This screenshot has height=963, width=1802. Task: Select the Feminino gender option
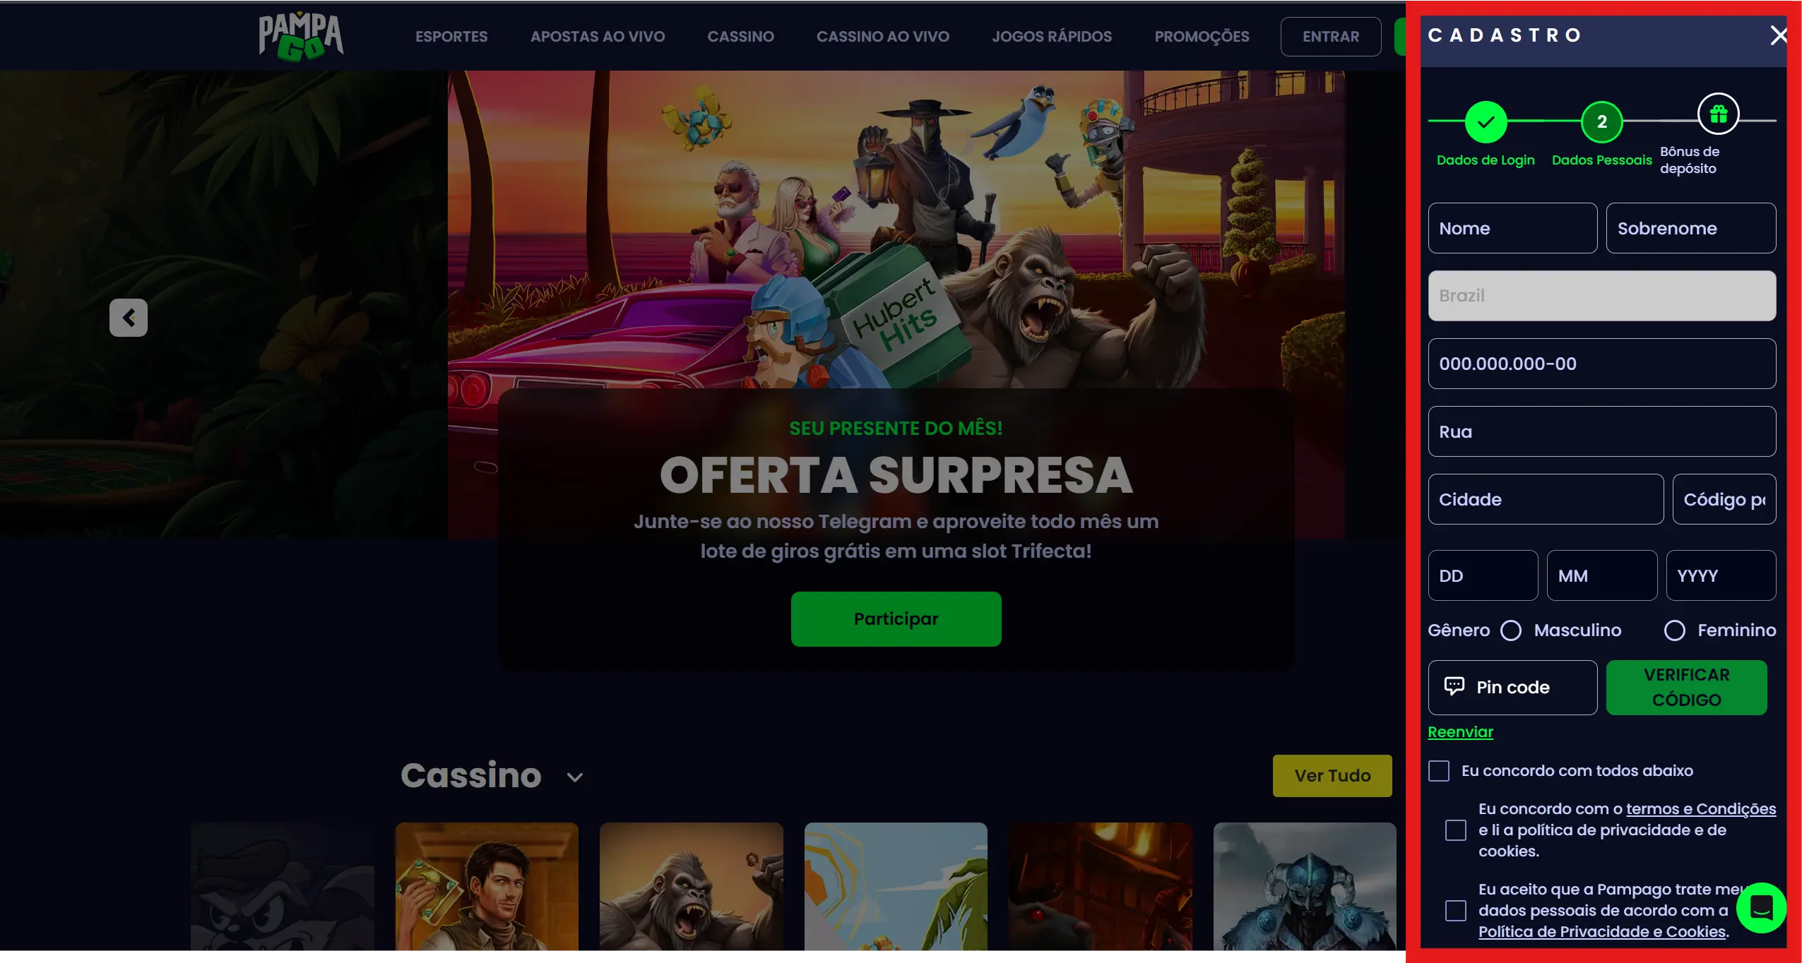point(1674,630)
